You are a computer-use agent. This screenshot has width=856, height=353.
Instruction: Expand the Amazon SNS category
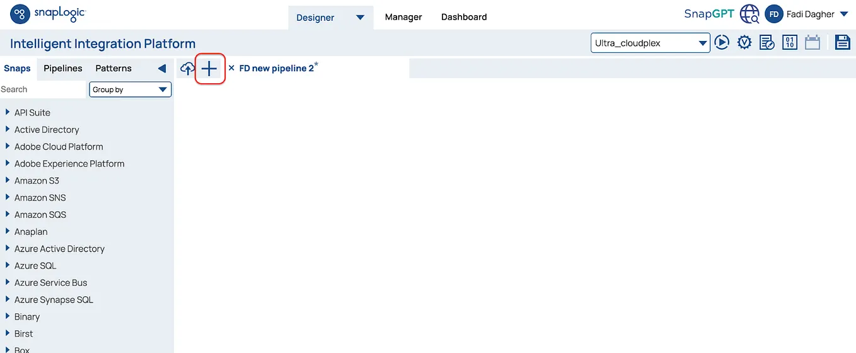[8, 197]
